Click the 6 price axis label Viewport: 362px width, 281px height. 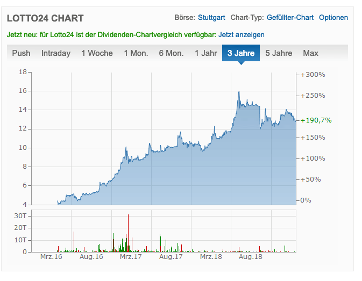[x=25, y=185]
